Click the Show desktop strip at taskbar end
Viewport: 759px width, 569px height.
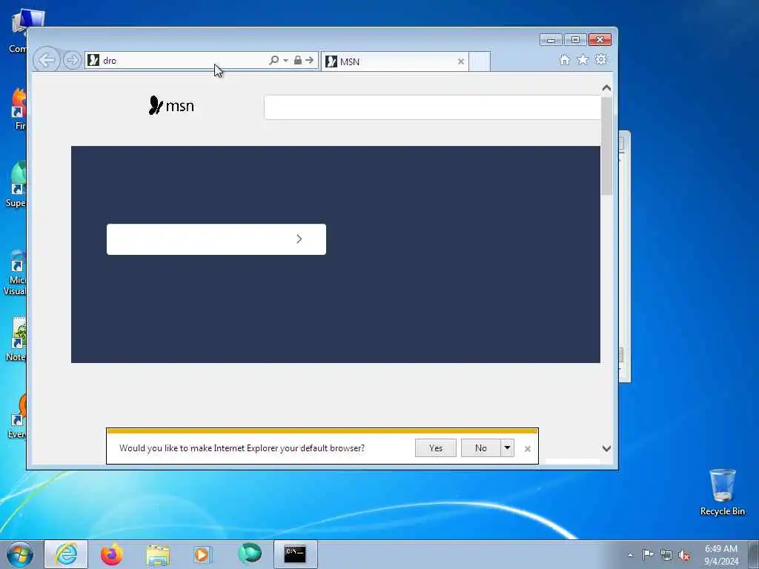(754, 554)
